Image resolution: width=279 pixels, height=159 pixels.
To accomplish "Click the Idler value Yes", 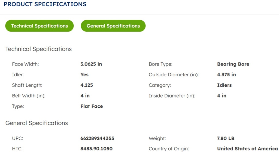I will click(x=84, y=74).
